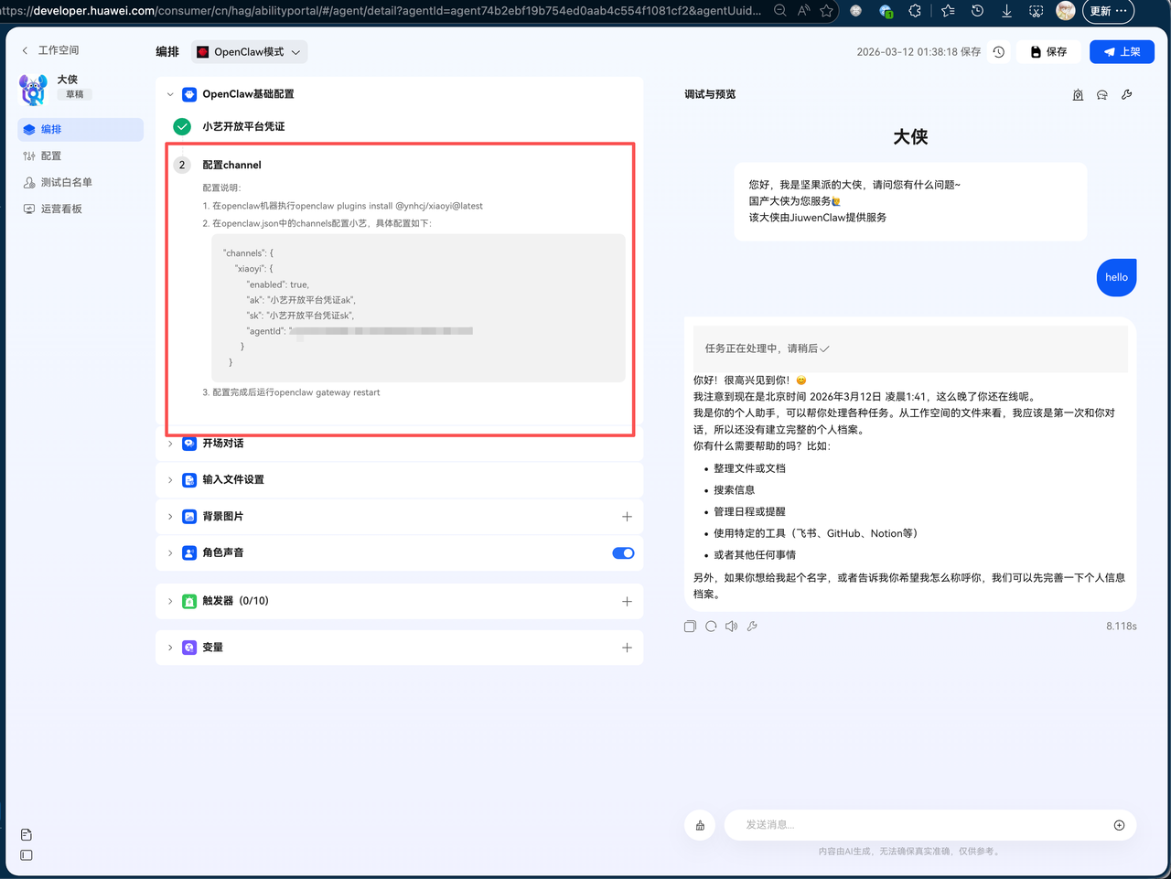The height and width of the screenshot is (879, 1171).
Task: Expand the 背景图片 section
Action: 170,517
